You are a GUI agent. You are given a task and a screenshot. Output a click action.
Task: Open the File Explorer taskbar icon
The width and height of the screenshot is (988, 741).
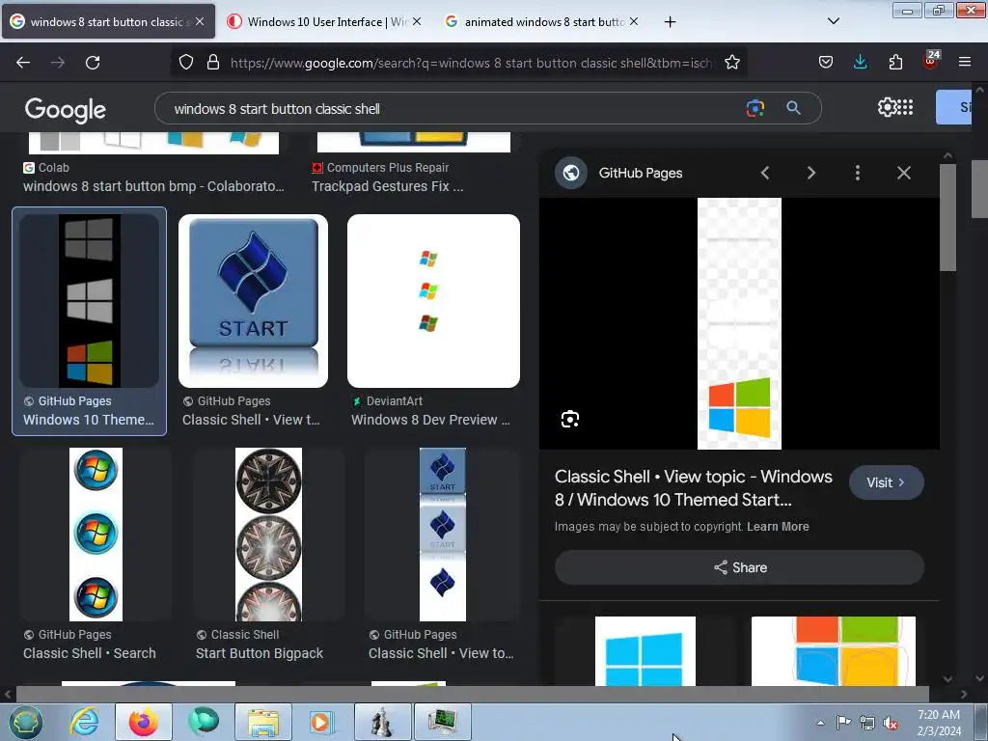point(263,722)
